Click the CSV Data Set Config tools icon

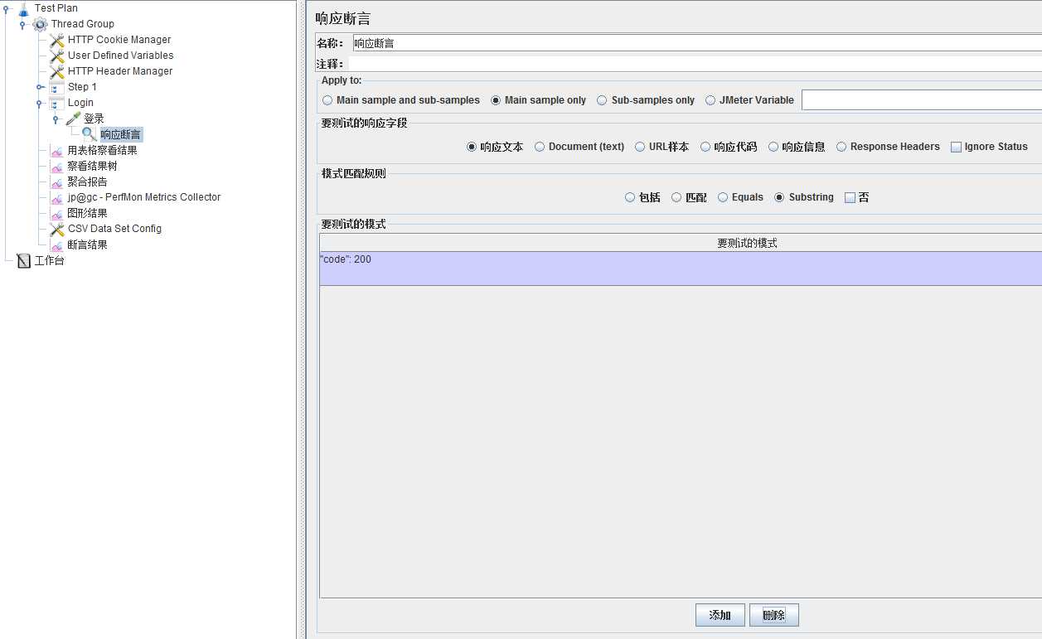pyautogui.click(x=56, y=230)
